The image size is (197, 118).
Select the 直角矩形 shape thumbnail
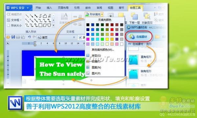click(x=133, y=60)
